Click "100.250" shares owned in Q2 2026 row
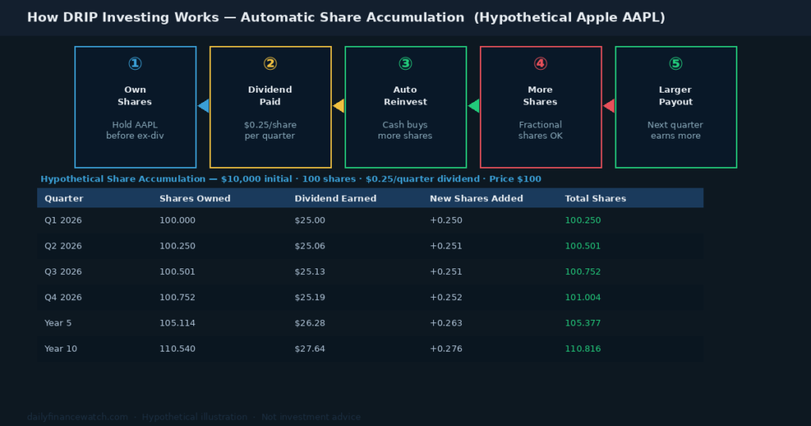This screenshot has width=811, height=426. (177, 246)
